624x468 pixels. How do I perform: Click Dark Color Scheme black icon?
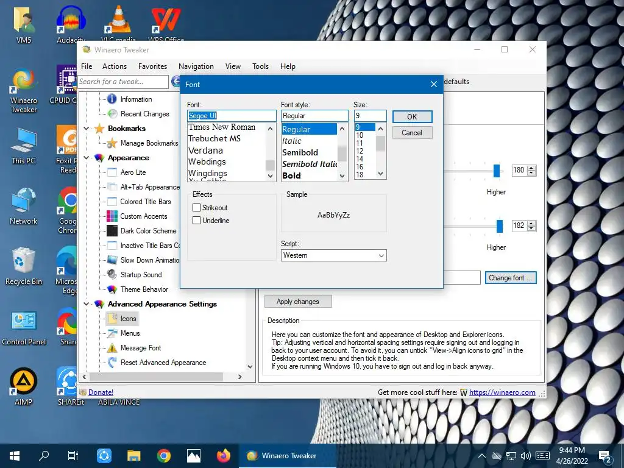click(x=112, y=231)
